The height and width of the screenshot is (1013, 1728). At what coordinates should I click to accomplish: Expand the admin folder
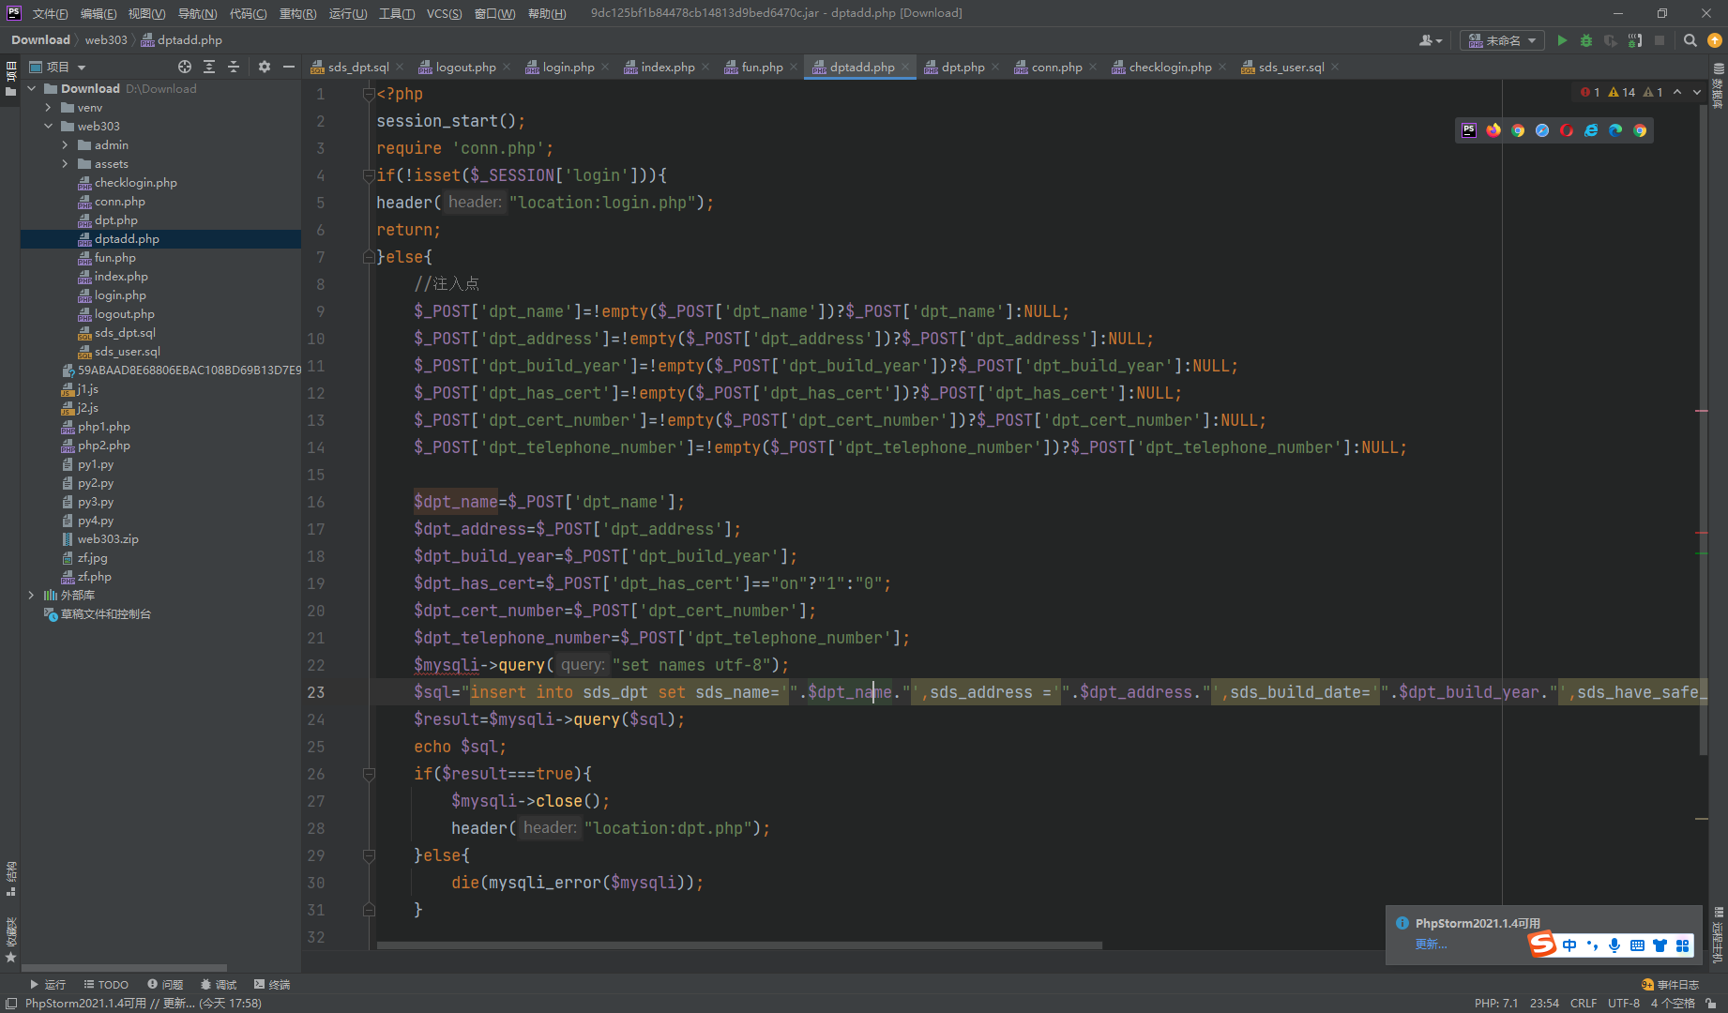(x=65, y=145)
